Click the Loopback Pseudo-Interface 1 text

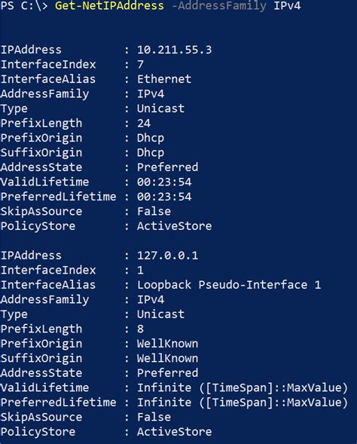(x=229, y=285)
